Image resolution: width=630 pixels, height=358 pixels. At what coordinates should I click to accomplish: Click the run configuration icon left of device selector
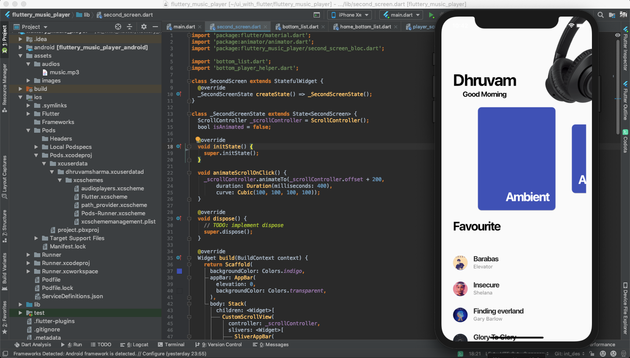[317, 15]
